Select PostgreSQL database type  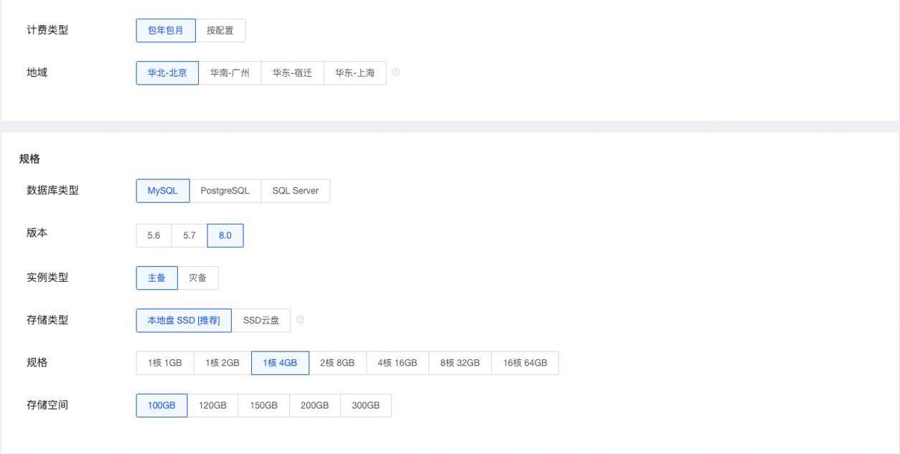tap(225, 191)
